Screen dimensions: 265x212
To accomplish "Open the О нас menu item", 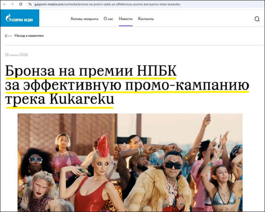I will [108, 19].
